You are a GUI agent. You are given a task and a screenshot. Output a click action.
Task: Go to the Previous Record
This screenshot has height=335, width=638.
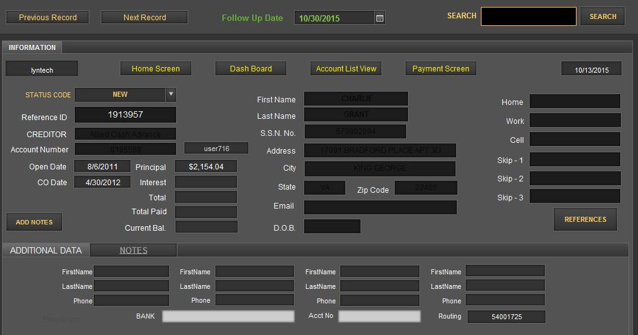[x=48, y=17]
